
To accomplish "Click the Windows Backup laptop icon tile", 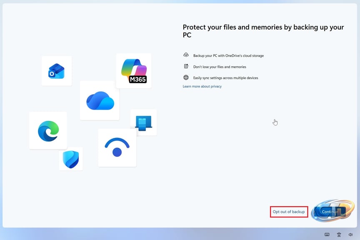I will coord(143,122).
